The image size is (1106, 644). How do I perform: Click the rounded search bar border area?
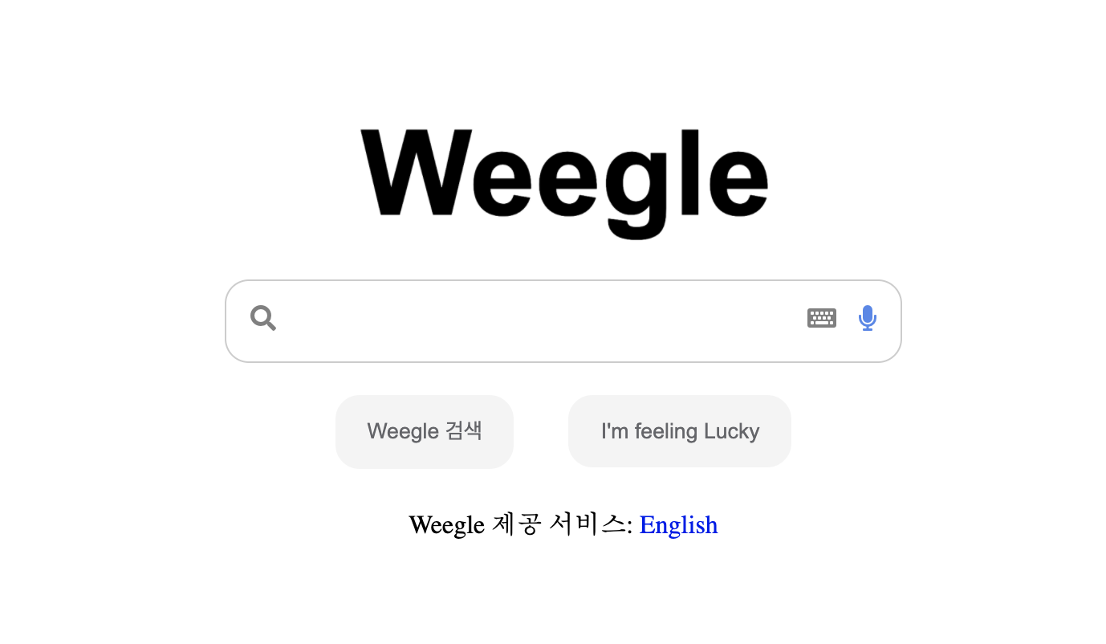coord(563,321)
